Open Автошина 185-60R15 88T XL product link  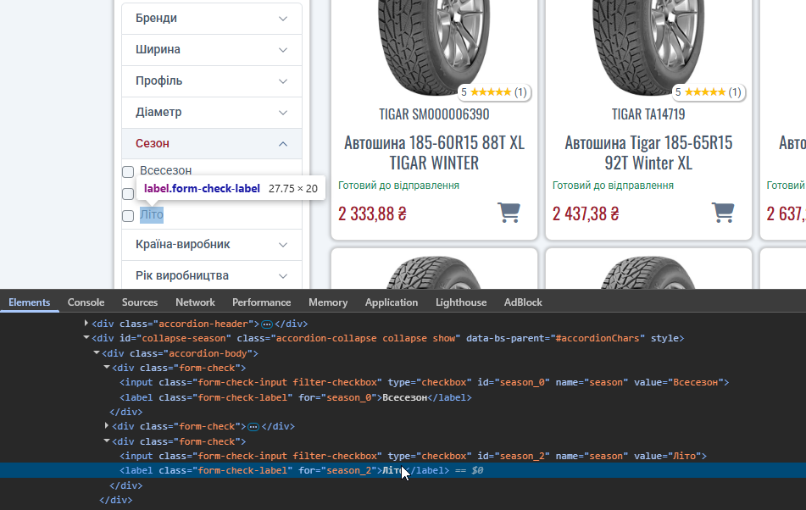pyautogui.click(x=434, y=152)
